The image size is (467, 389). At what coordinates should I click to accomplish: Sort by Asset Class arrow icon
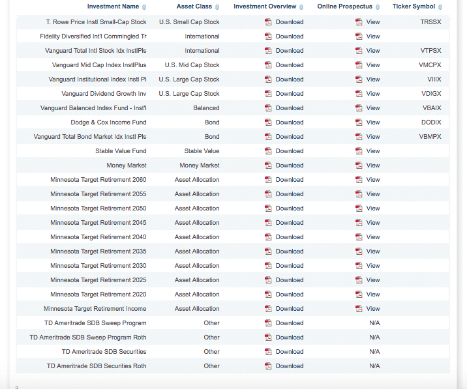coord(217,7)
